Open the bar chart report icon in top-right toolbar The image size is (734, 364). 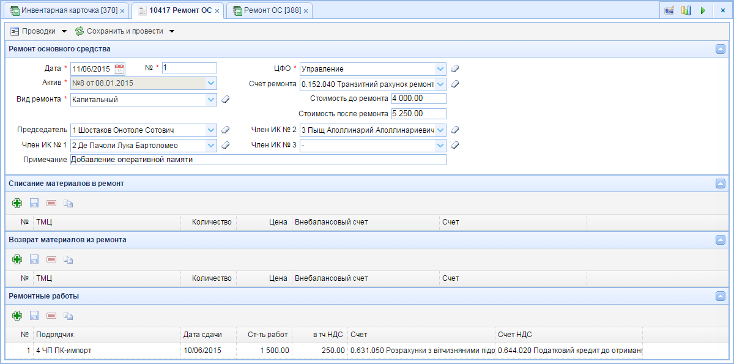click(686, 10)
